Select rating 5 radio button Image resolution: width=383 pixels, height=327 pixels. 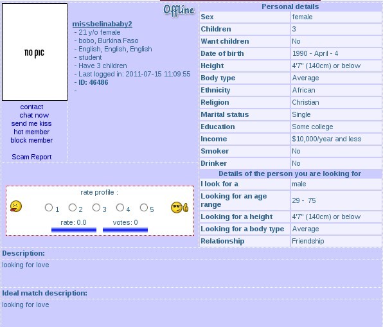(x=144, y=208)
